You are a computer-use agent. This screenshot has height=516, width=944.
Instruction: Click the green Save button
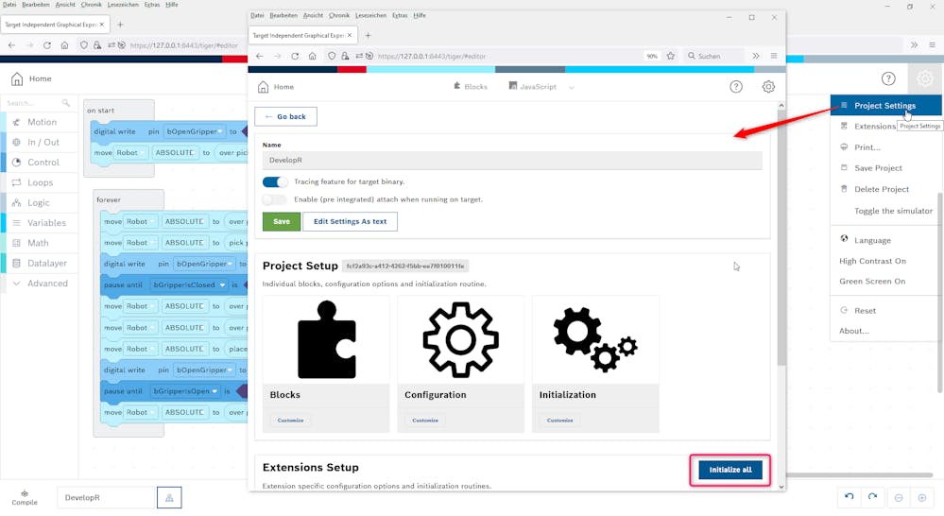282,221
